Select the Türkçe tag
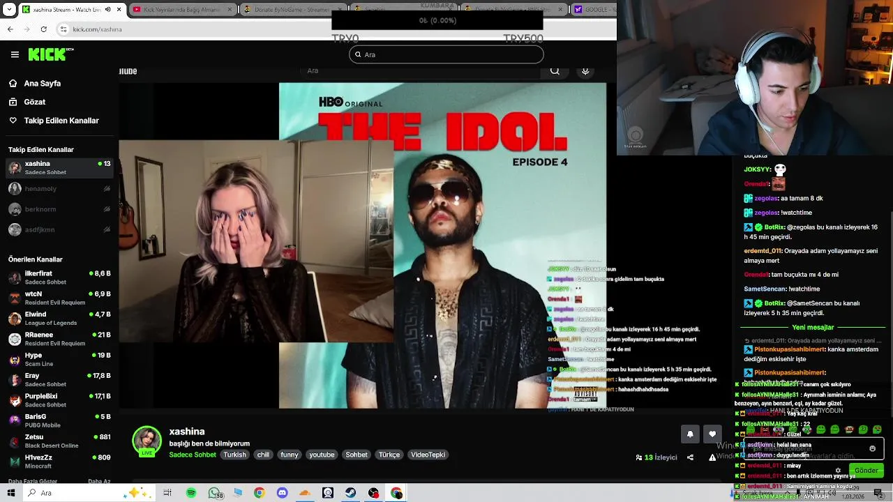Image resolution: width=893 pixels, height=502 pixels. [389, 455]
